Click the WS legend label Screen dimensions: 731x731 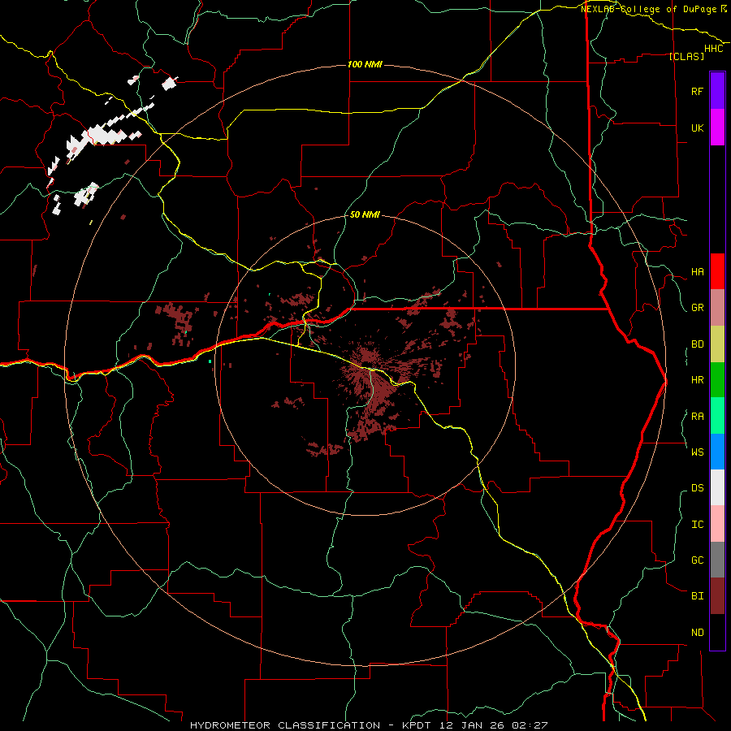point(697,452)
